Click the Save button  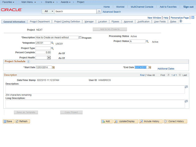click(x=8, y=121)
